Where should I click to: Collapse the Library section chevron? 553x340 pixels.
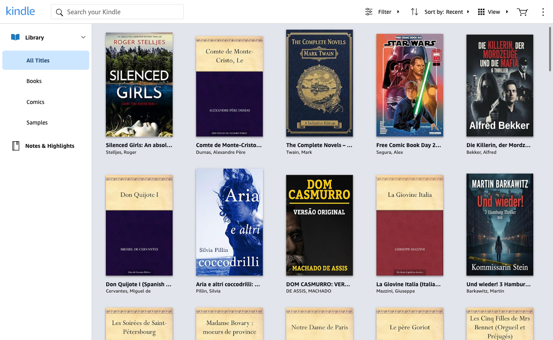click(x=83, y=37)
